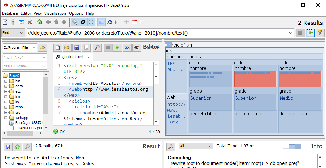The width and height of the screenshot is (326, 168).
Task: Save the editor file with the floppy icon
Action: tap(77, 47)
